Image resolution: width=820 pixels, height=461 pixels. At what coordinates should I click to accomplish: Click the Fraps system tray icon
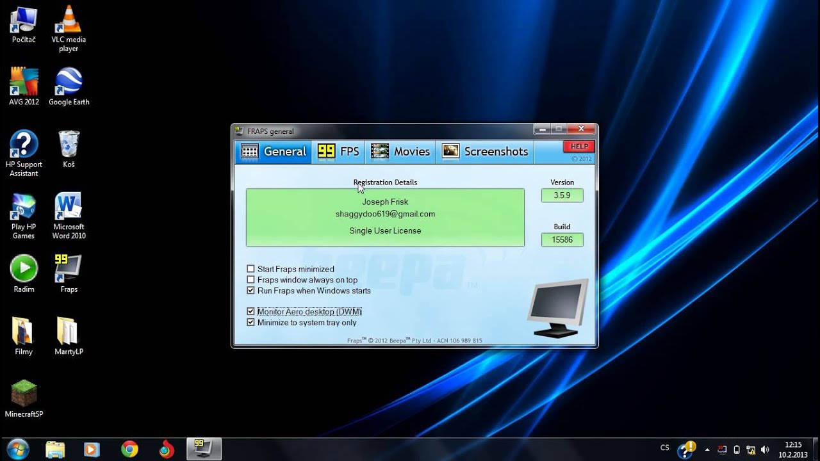point(722,449)
